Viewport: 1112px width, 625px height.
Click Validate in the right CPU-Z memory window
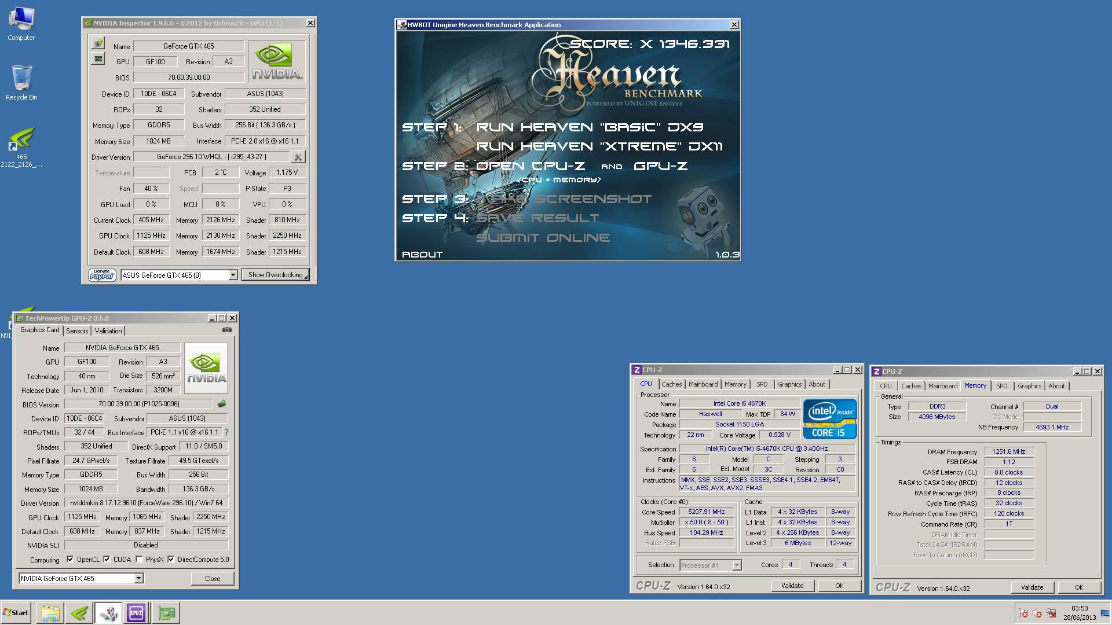click(x=1032, y=587)
